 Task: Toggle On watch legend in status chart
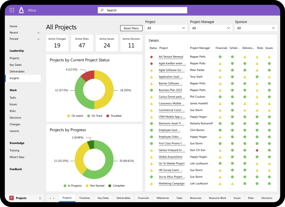[x=75, y=116]
